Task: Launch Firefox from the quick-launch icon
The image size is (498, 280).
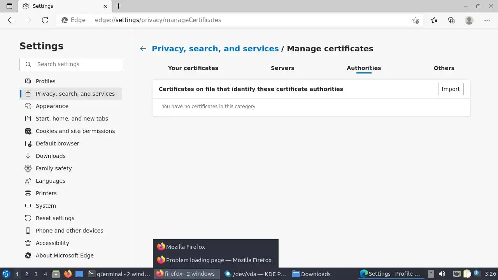Action: coord(68,274)
